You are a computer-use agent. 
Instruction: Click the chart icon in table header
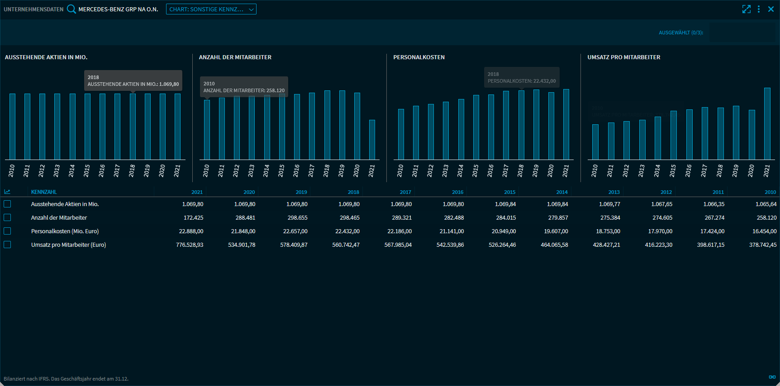click(x=7, y=192)
